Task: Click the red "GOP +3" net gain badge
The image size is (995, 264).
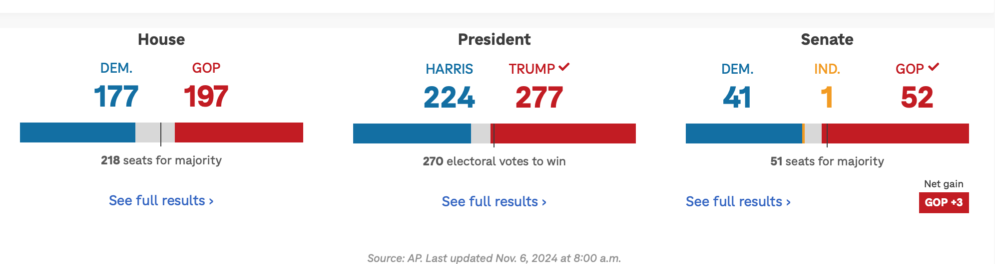Action: coord(944,203)
